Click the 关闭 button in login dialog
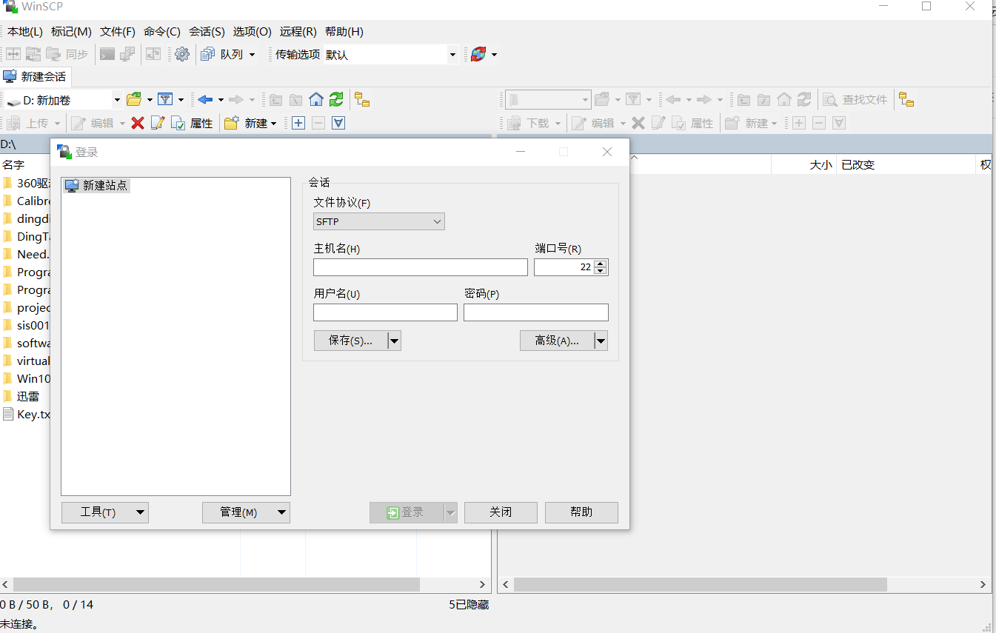 pyautogui.click(x=501, y=512)
